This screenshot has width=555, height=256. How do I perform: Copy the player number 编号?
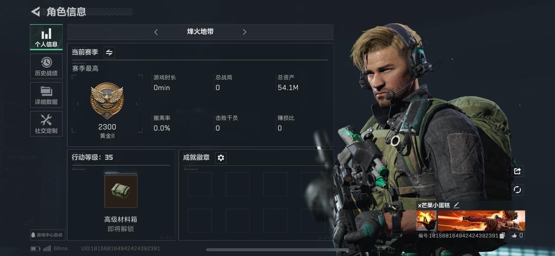tap(502, 236)
